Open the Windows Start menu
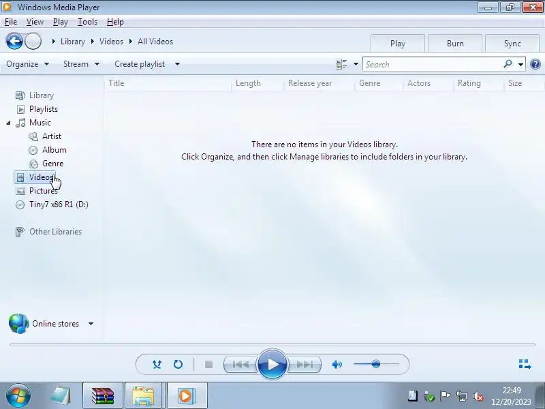The height and width of the screenshot is (409, 545). click(18, 396)
